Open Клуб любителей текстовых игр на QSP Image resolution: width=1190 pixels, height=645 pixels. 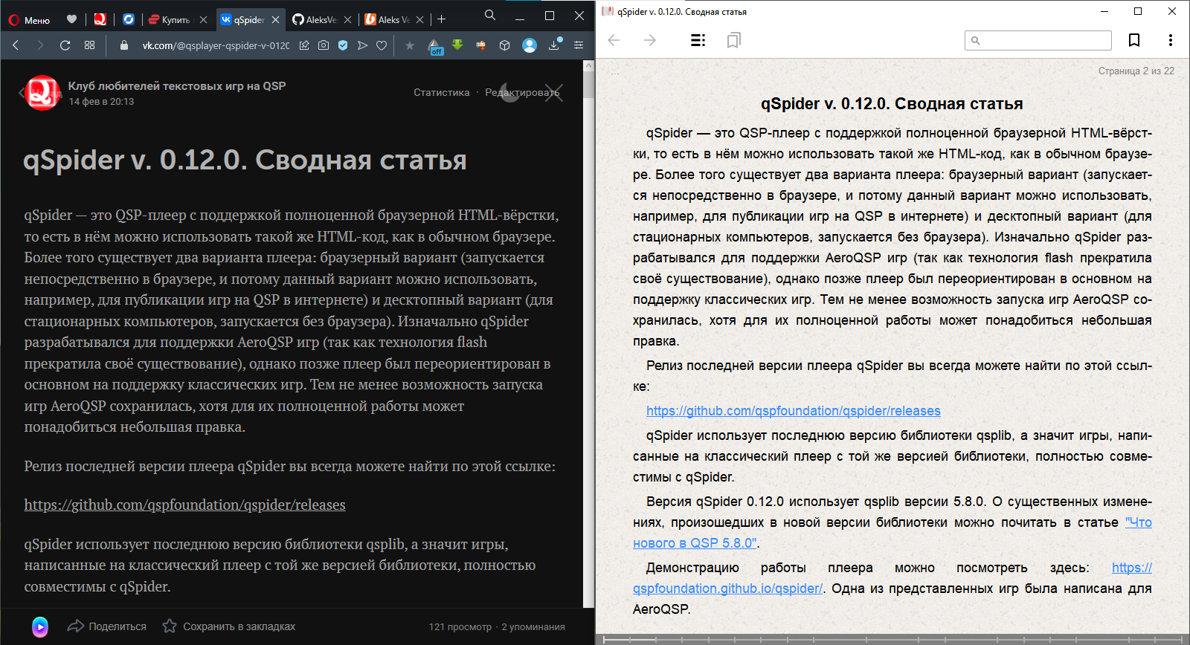(x=177, y=86)
